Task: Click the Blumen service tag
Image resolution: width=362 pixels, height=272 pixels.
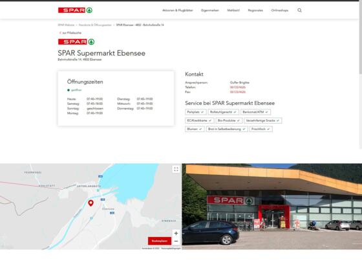Action: (195, 129)
